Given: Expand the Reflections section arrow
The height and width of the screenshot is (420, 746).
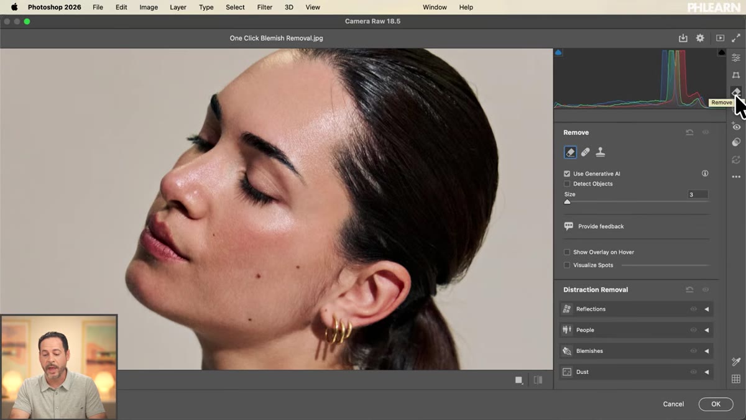Looking at the screenshot, I should click(707, 309).
